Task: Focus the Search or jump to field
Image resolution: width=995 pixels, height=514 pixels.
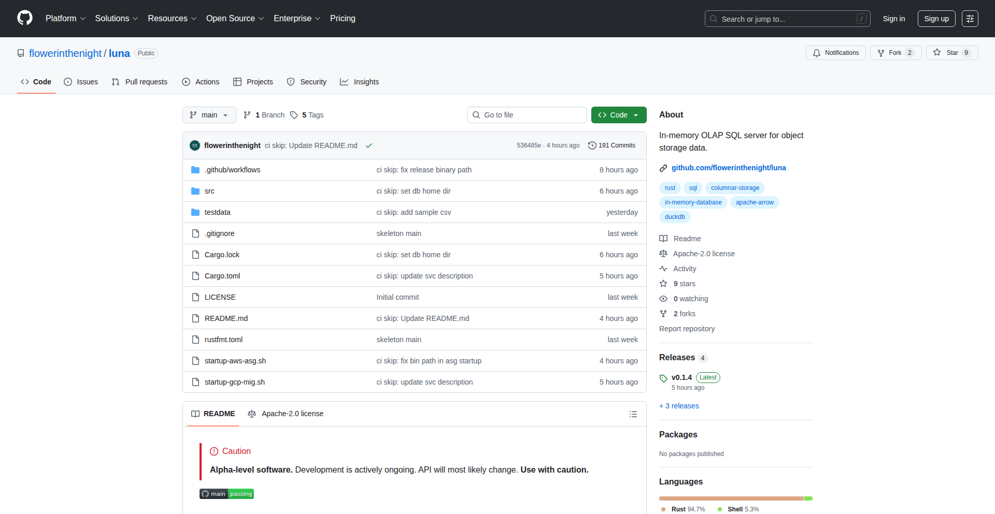Action: tap(787, 19)
